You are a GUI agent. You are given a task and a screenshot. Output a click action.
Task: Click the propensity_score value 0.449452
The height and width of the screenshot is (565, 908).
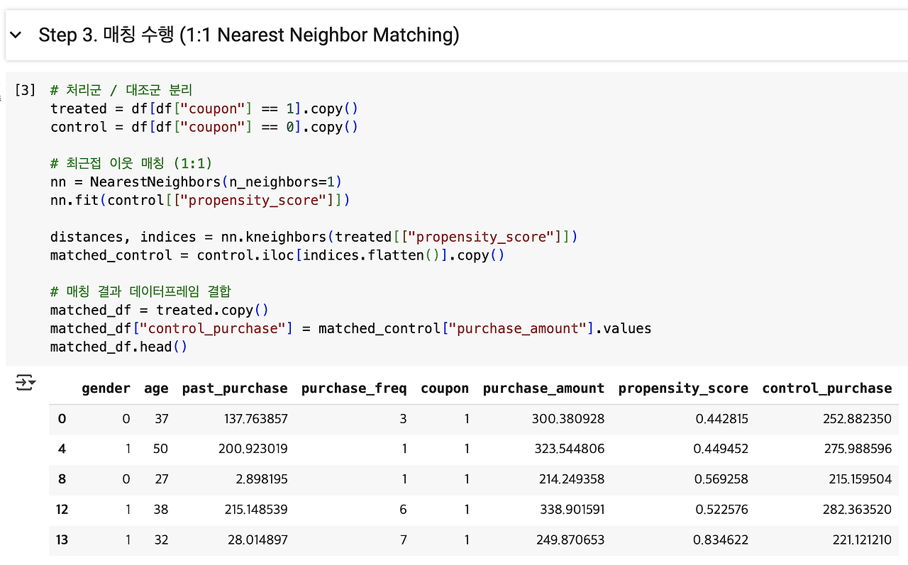[x=721, y=449]
